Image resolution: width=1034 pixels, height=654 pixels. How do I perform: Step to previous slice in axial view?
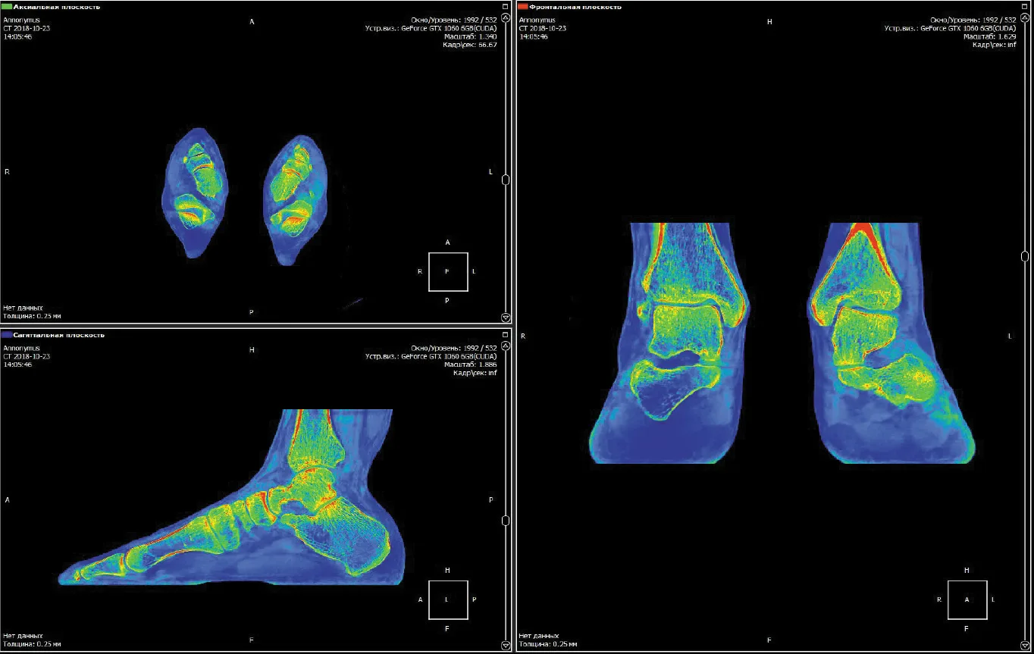pyautogui.click(x=506, y=17)
